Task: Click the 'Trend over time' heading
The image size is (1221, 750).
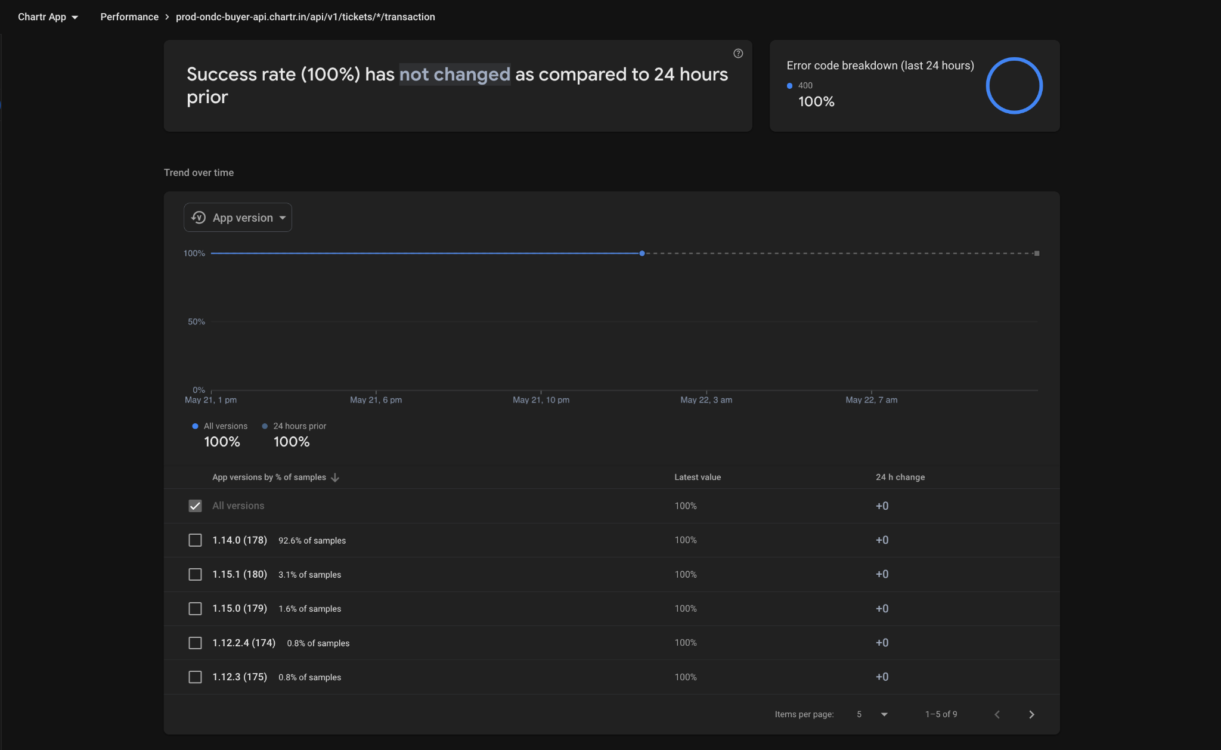Action: [199, 173]
